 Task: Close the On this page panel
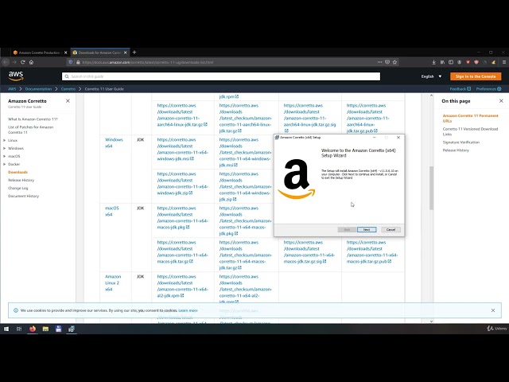click(x=501, y=101)
